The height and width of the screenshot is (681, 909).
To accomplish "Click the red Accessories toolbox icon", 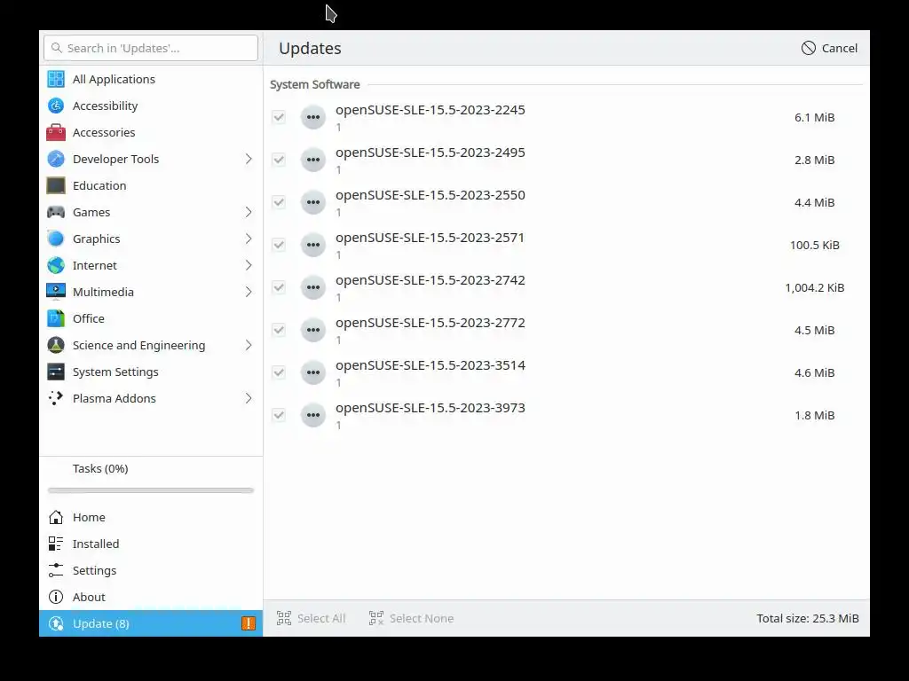I will point(56,133).
